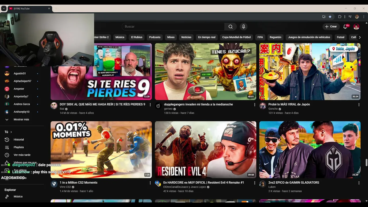
Task: Open Chrome three-dot menu
Action: pos(364,17)
